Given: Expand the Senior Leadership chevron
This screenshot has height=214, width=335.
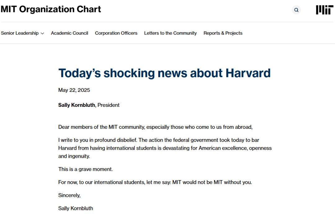Looking at the screenshot, I should coord(42,33).
